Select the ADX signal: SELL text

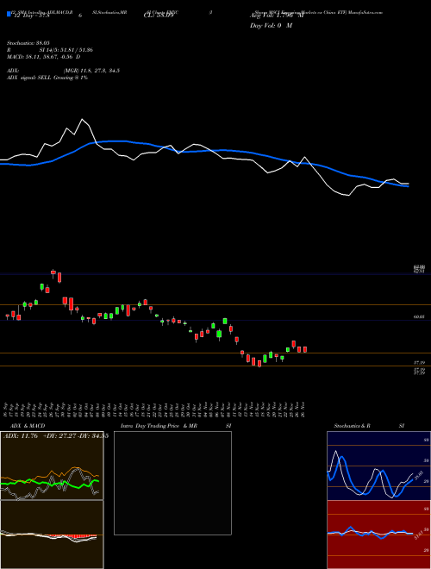pyautogui.click(x=29, y=78)
